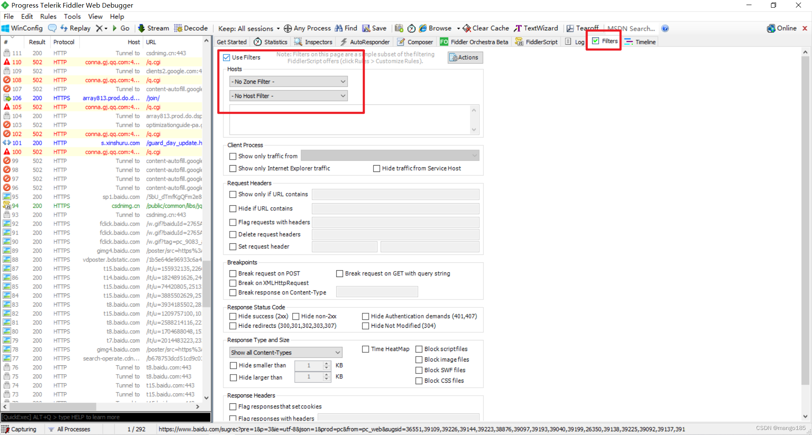Click the Save sessions icon
The width and height of the screenshot is (812, 435).
click(x=366, y=28)
